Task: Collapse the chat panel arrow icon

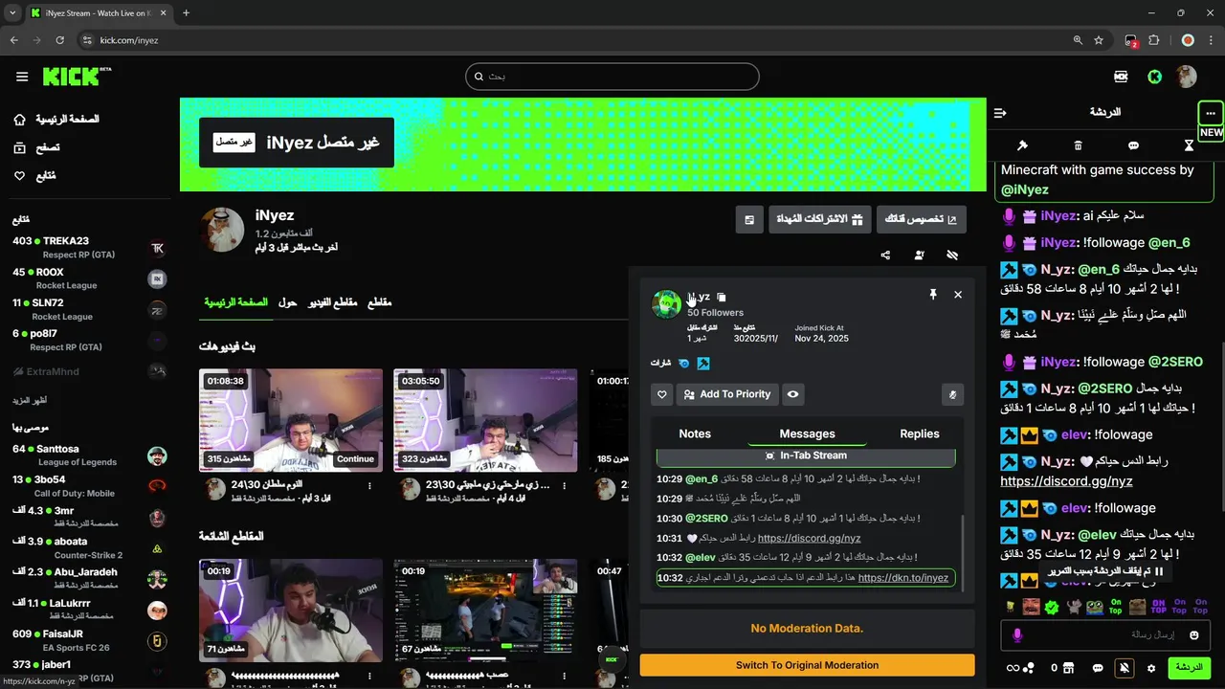Action: point(1000,113)
